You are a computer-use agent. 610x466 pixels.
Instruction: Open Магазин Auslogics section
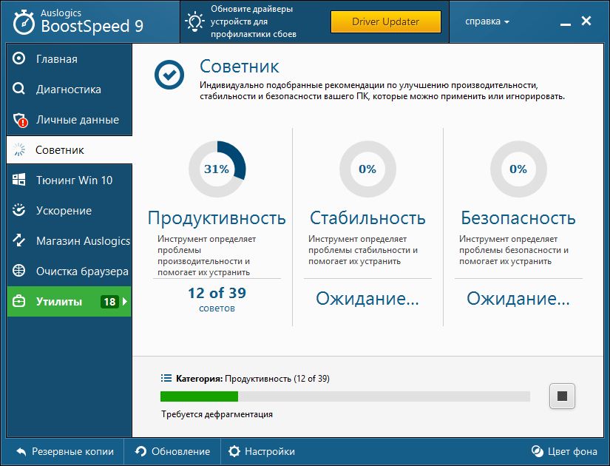70,241
